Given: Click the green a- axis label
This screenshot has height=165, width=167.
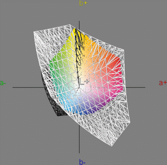Looking at the screenshot, I should 3,83.
